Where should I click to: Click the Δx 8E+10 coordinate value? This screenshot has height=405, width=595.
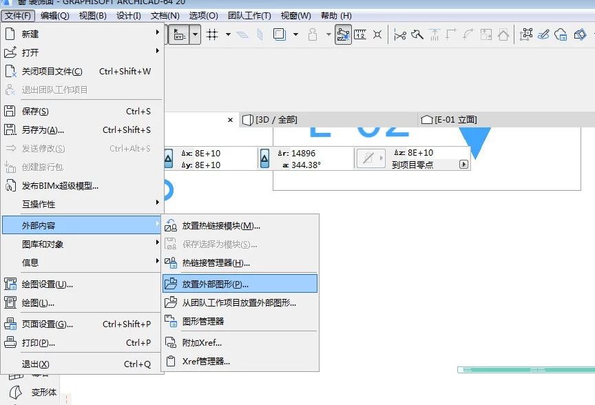point(207,154)
